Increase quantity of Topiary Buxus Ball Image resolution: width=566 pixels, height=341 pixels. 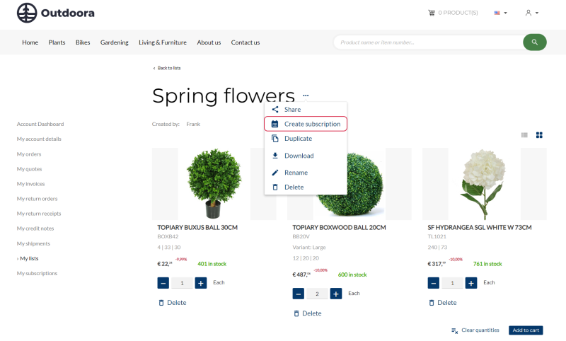tap(201, 283)
